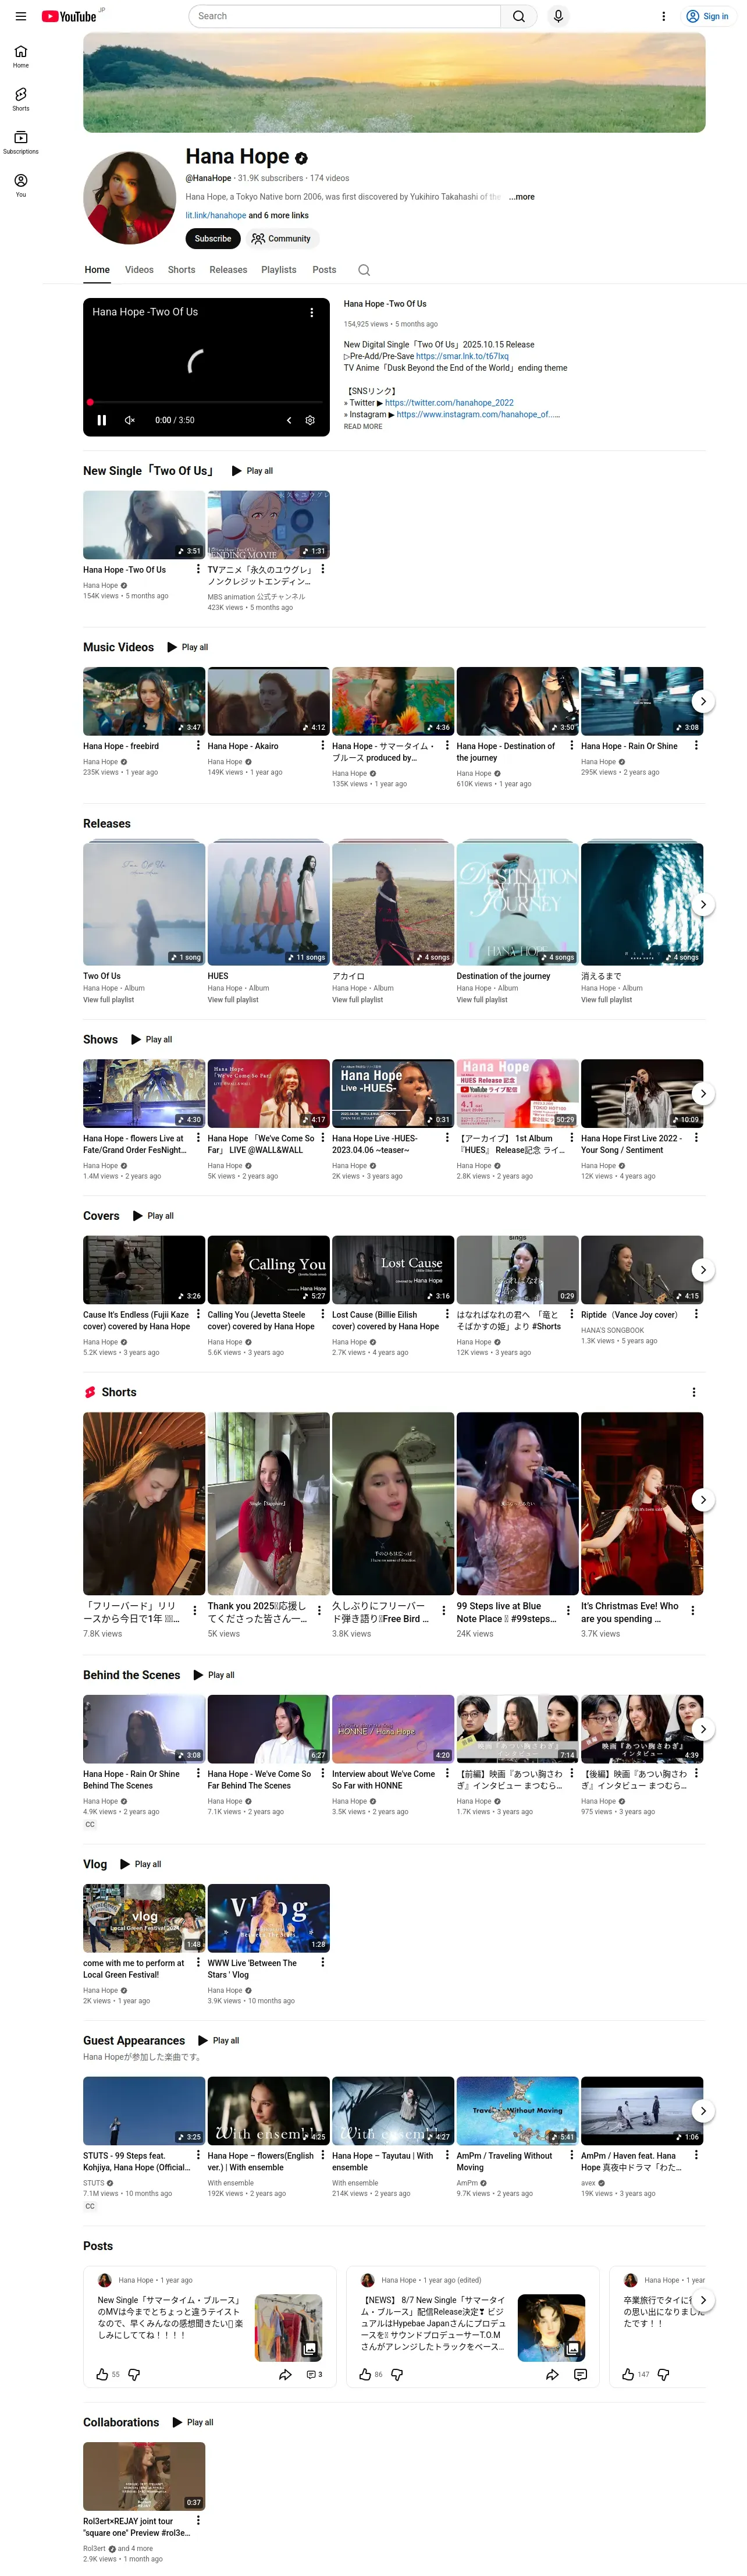Show more Shorts with the next arrow
The image size is (747, 2576).
703,1500
